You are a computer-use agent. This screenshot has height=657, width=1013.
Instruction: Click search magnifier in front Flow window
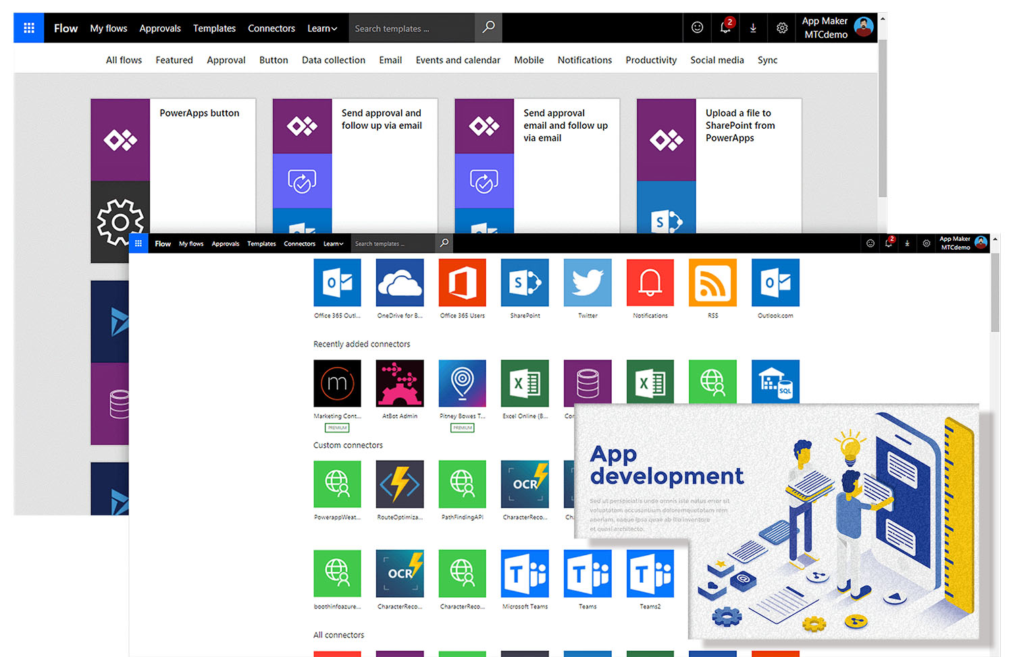point(444,244)
